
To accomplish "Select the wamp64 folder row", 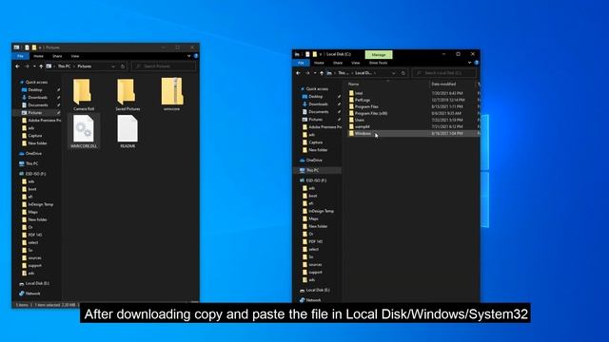I will (x=413, y=126).
